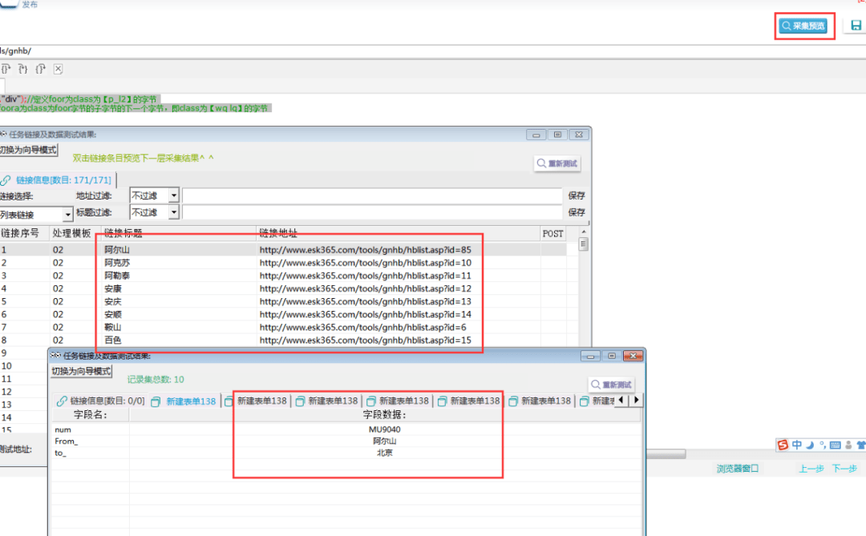Click the middle curly-brace icon between two others
Image resolution: width=866 pixels, height=536 pixels.
coord(22,69)
